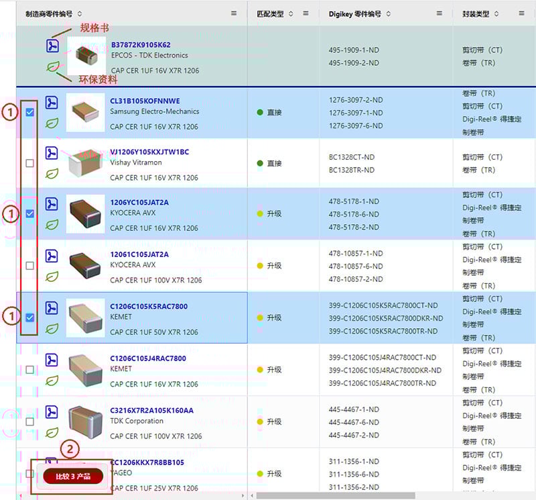Open datasheet PDF for KEMET C1206C105K5RAC7800

tap(52, 307)
